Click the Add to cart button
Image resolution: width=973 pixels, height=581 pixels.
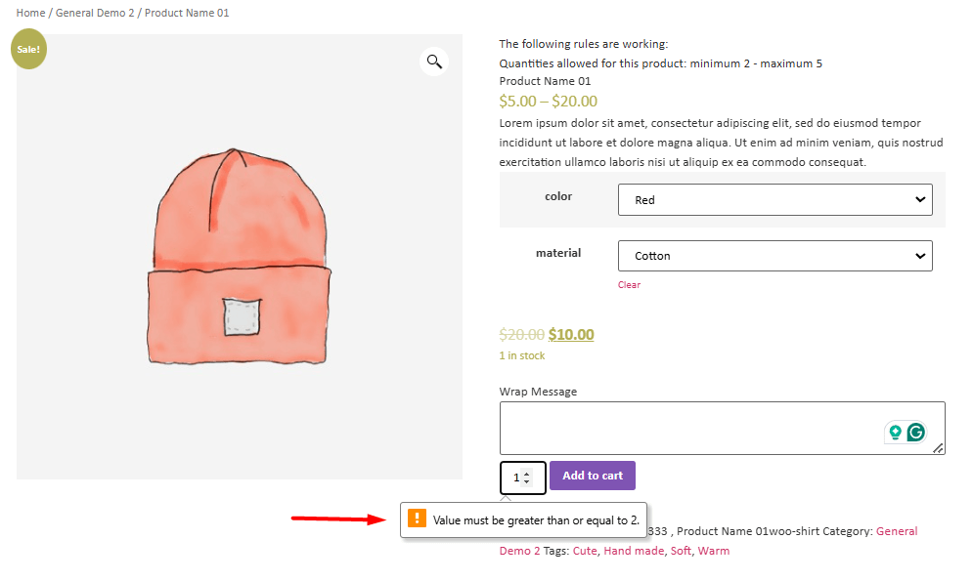[x=593, y=476]
